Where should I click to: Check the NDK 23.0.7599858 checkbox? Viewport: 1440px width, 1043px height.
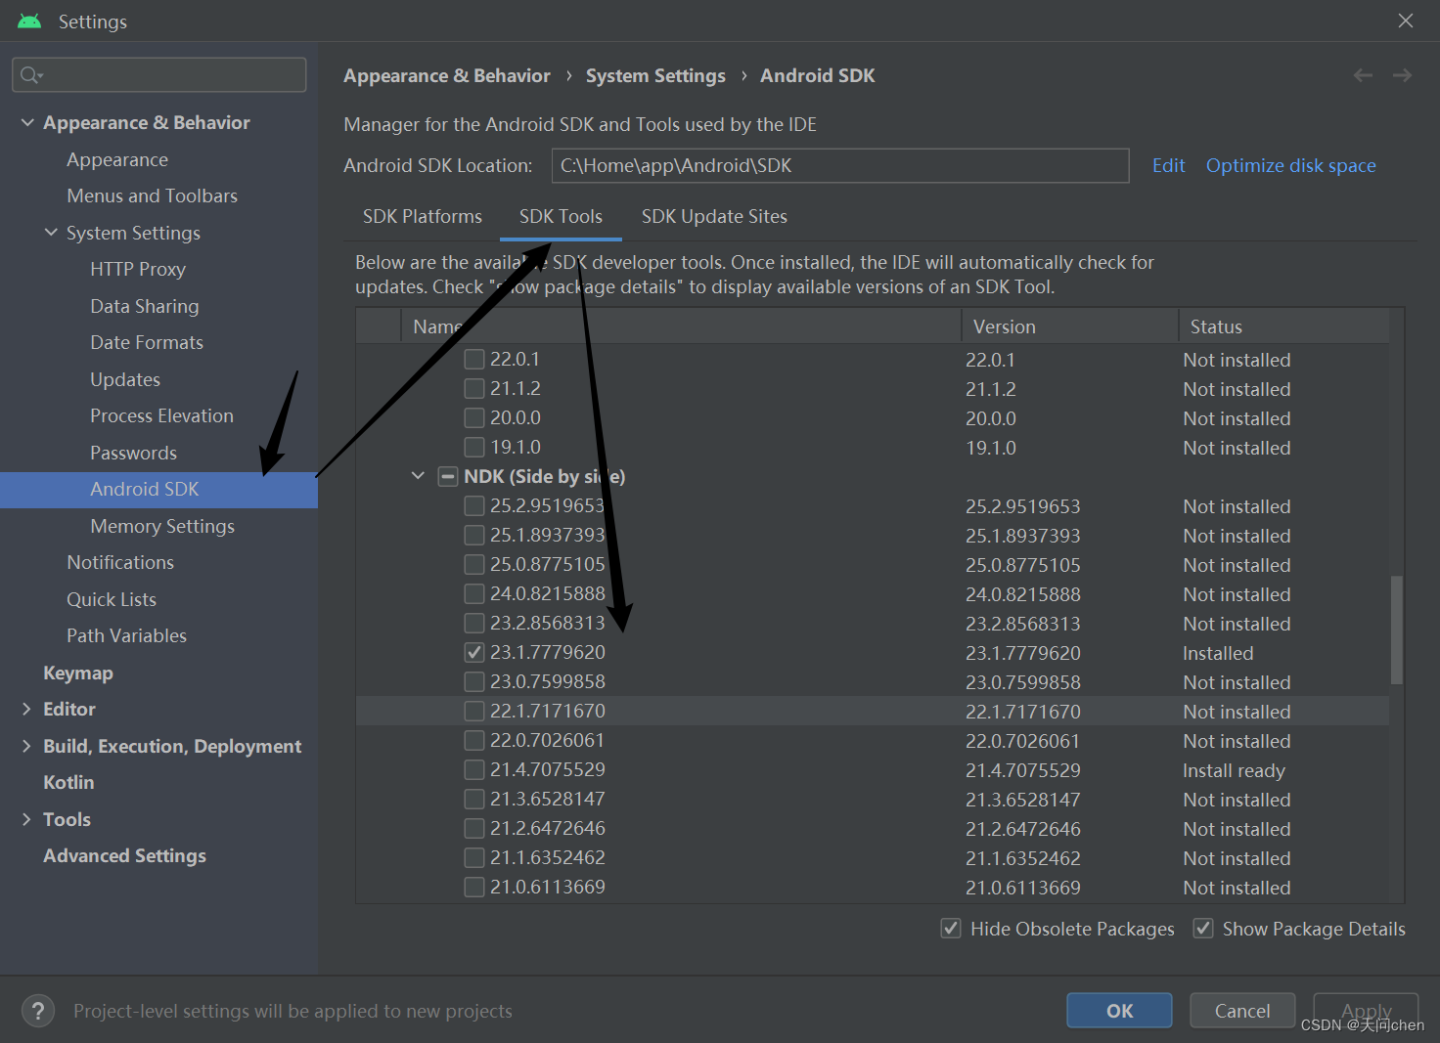coord(474,682)
